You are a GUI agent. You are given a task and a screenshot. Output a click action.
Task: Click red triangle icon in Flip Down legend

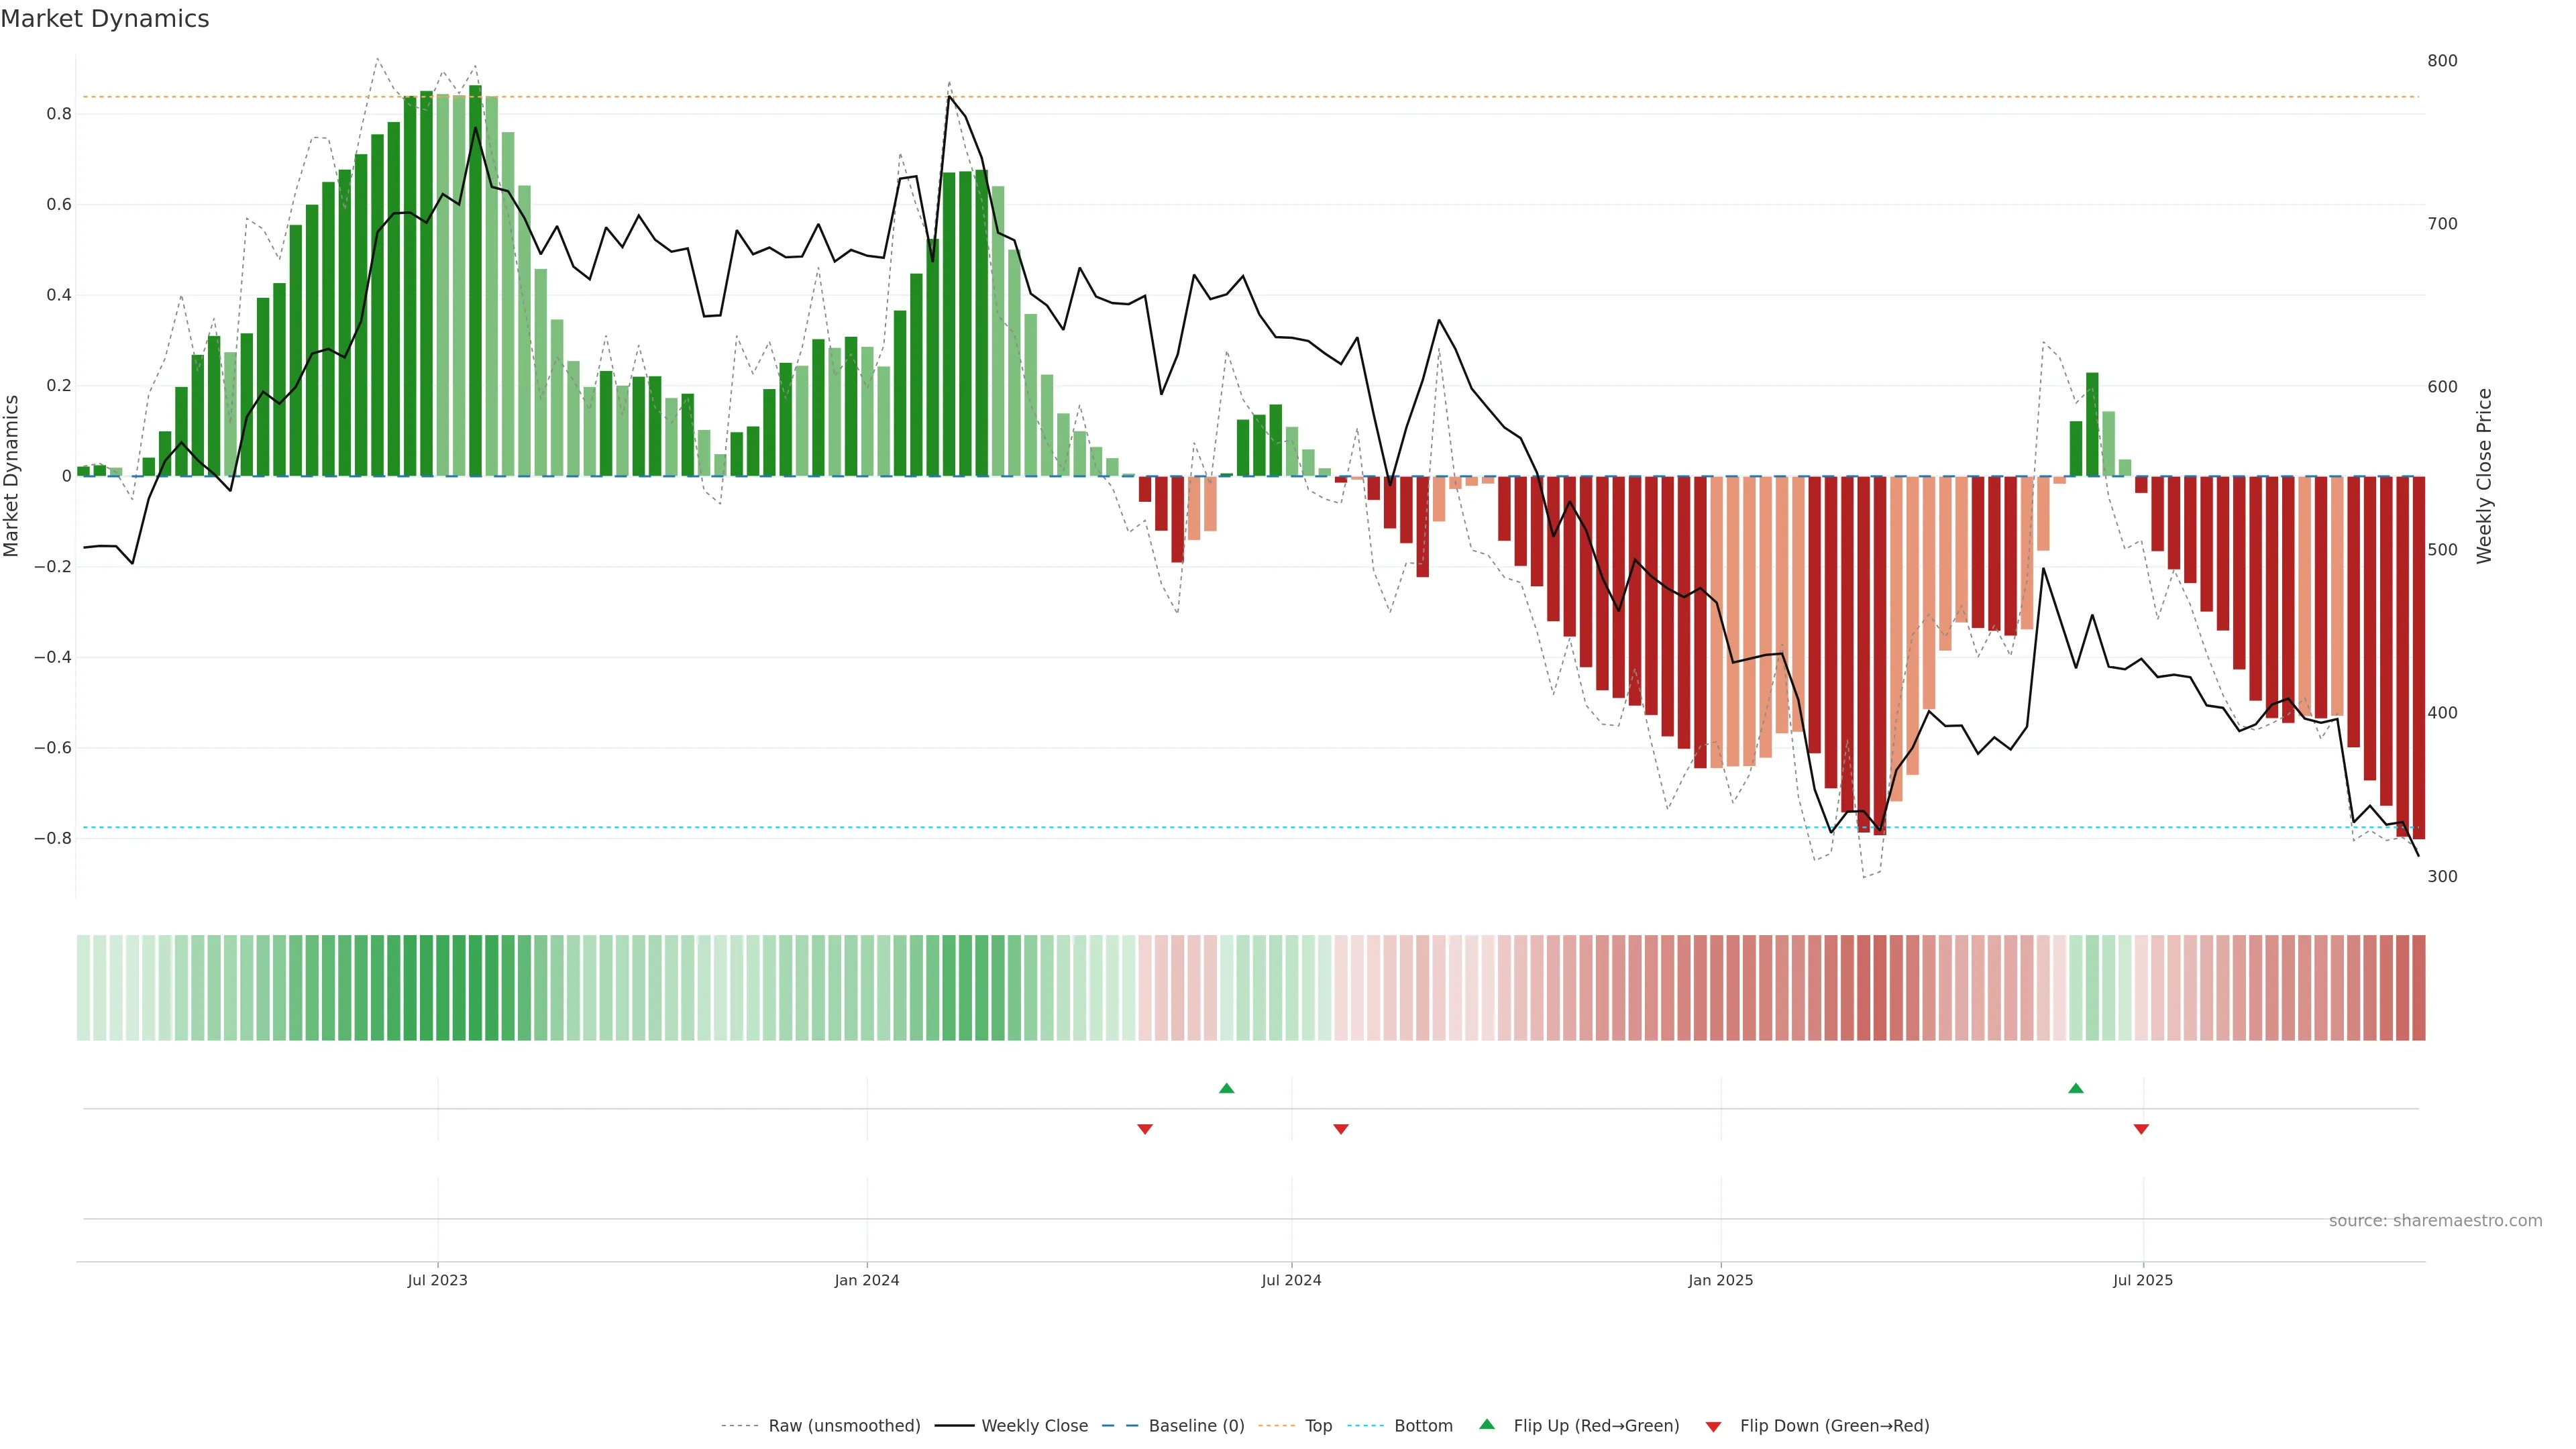(x=1713, y=1426)
